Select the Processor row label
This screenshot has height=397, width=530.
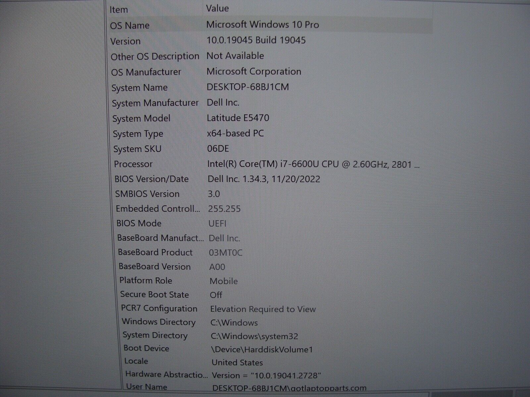[133, 164]
